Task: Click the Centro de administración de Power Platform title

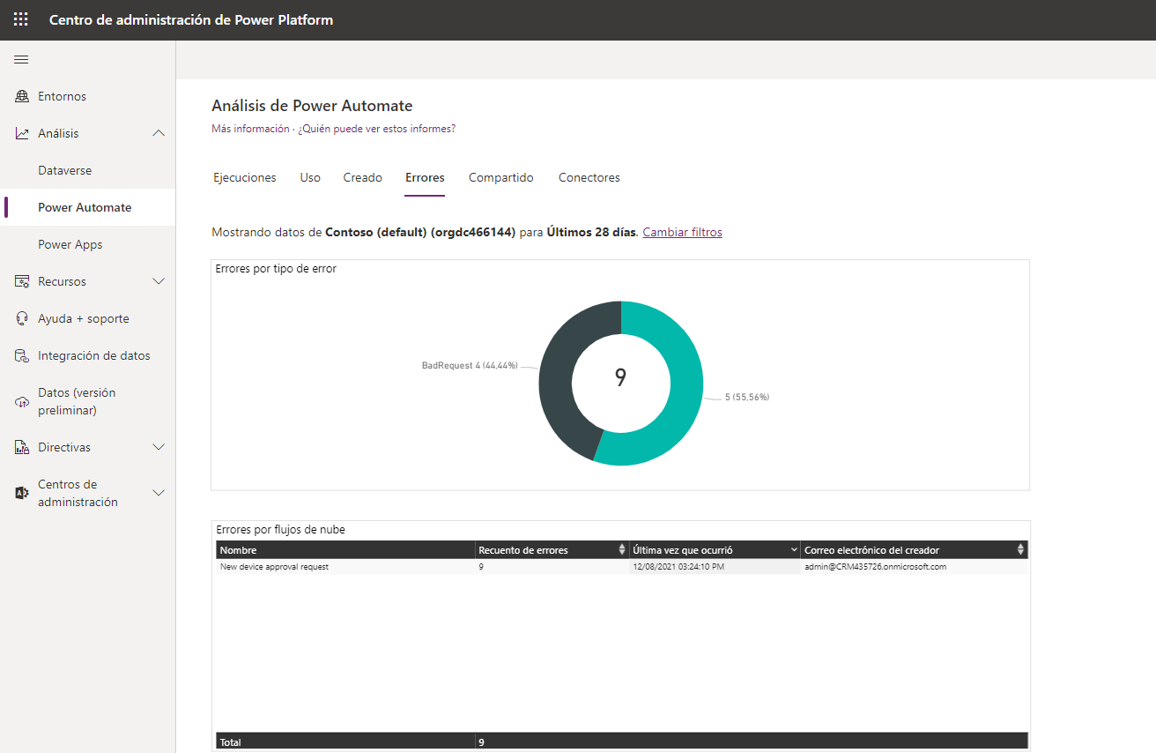Action: (191, 19)
